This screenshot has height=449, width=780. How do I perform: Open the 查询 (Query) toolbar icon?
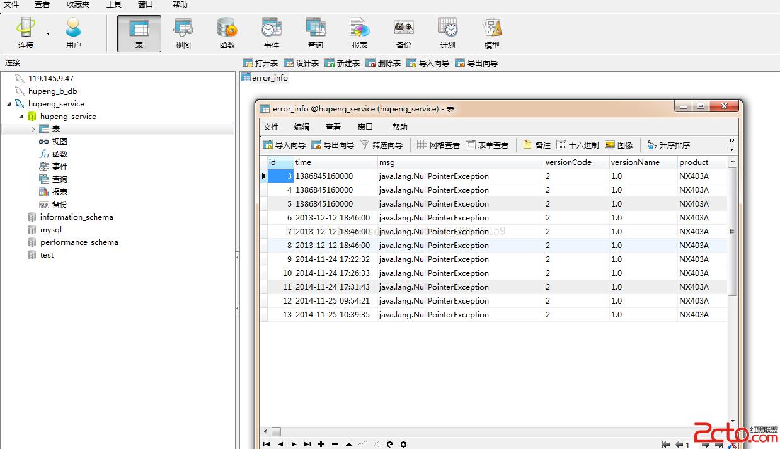[x=315, y=33]
